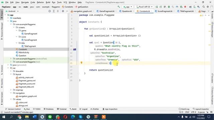
Task: Open Project panel options gear
Action: 63,11
